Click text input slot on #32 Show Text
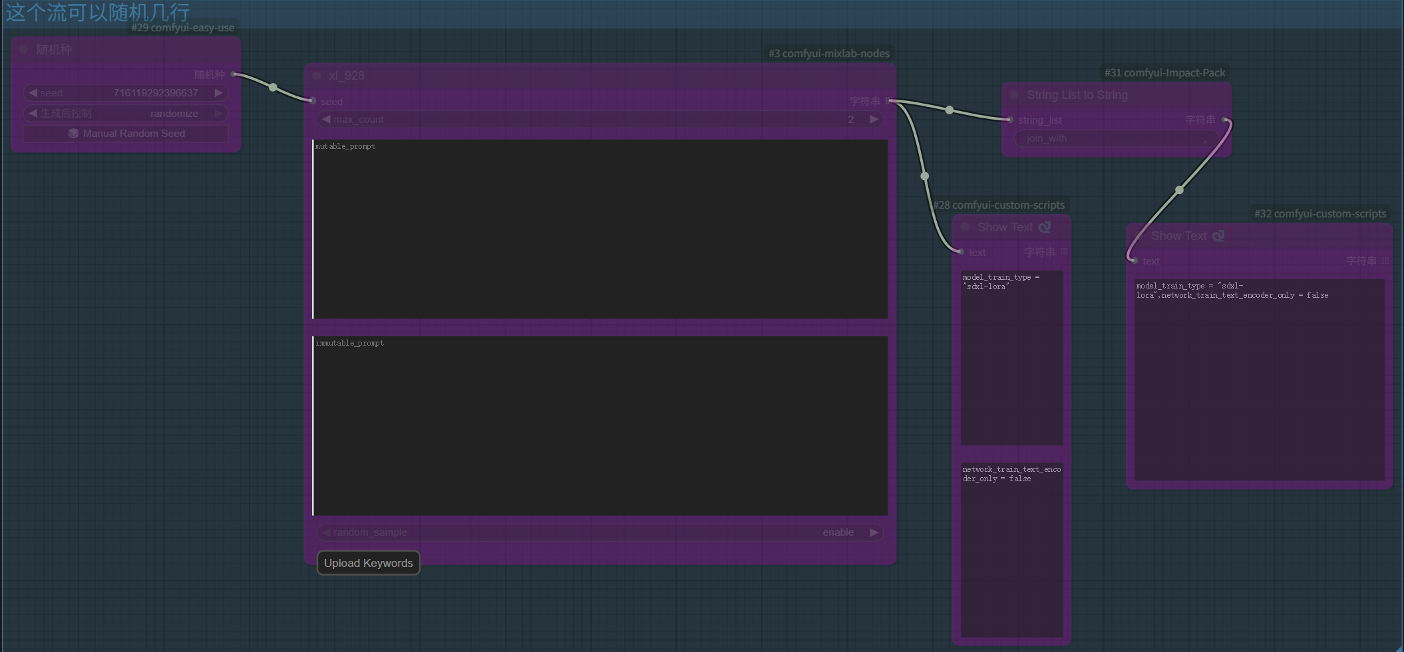The width and height of the screenshot is (1404, 652). (1135, 261)
